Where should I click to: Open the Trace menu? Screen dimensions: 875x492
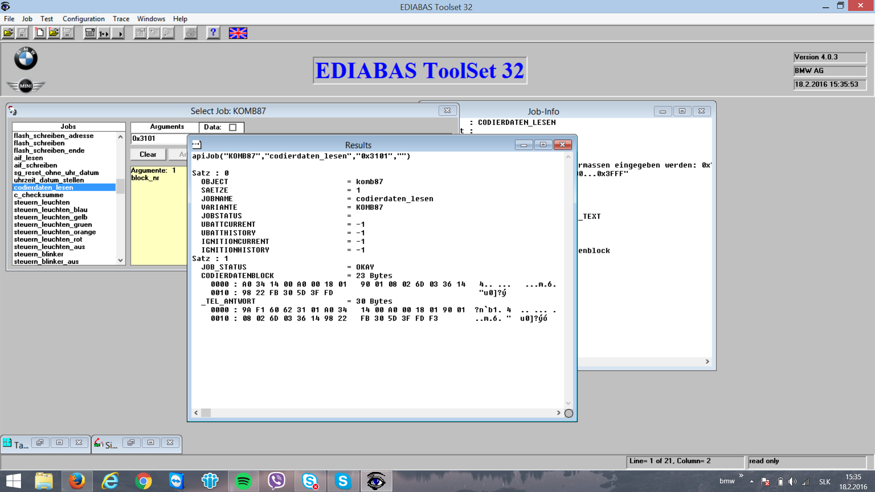[x=121, y=19]
